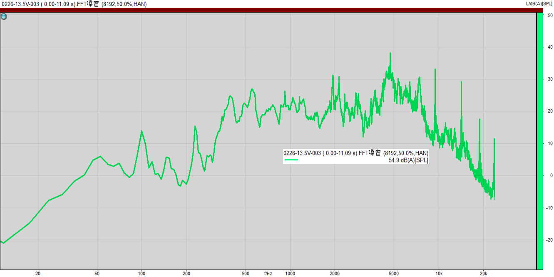Click the 0 value on the level axis
Screen dimensions: 554x277
point(551,175)
